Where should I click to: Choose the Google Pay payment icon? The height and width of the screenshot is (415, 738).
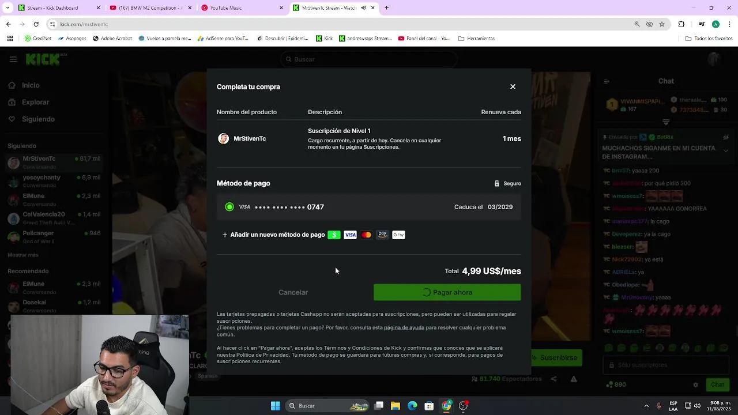398,235
